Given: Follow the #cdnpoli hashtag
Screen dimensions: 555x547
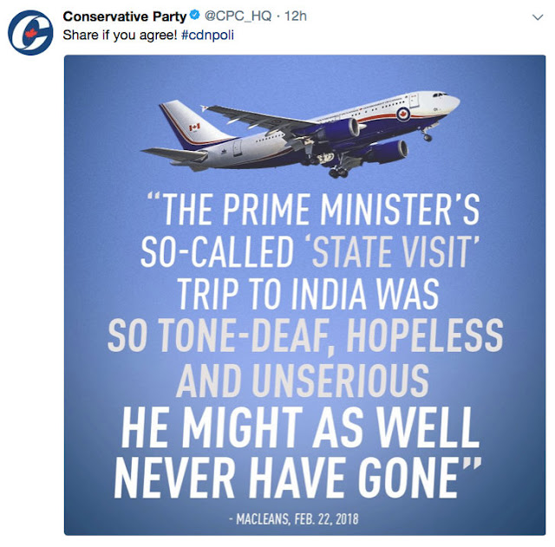Looking at the screenshot, I should coord(208,36).
